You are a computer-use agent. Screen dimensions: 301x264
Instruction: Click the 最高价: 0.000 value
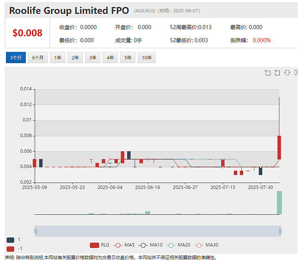click(x=246, y=27)
